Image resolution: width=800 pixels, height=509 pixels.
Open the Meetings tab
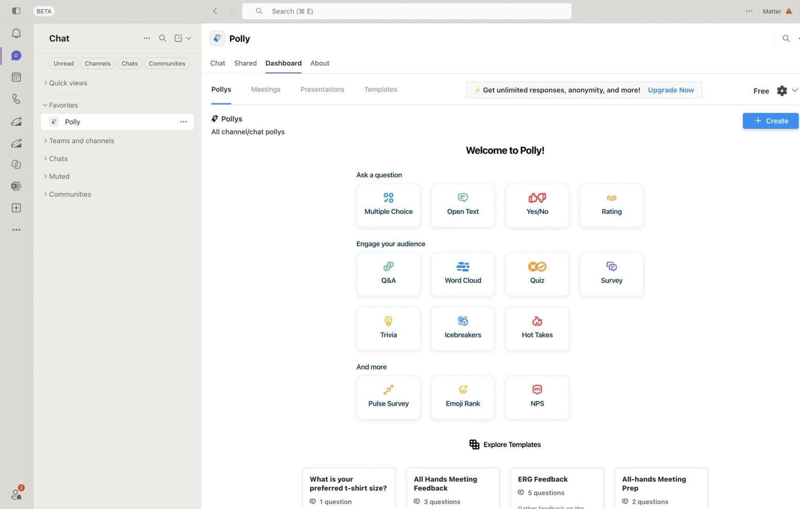(x=265, y=89)
